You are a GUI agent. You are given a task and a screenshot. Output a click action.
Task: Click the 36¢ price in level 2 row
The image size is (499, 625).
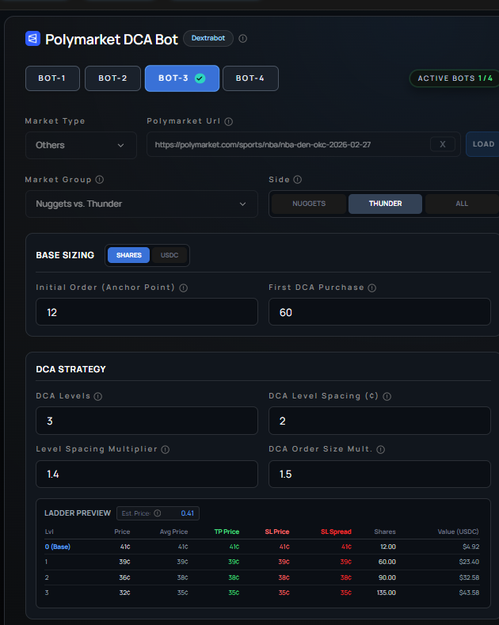pyautogui.click(x=125, y=577)
